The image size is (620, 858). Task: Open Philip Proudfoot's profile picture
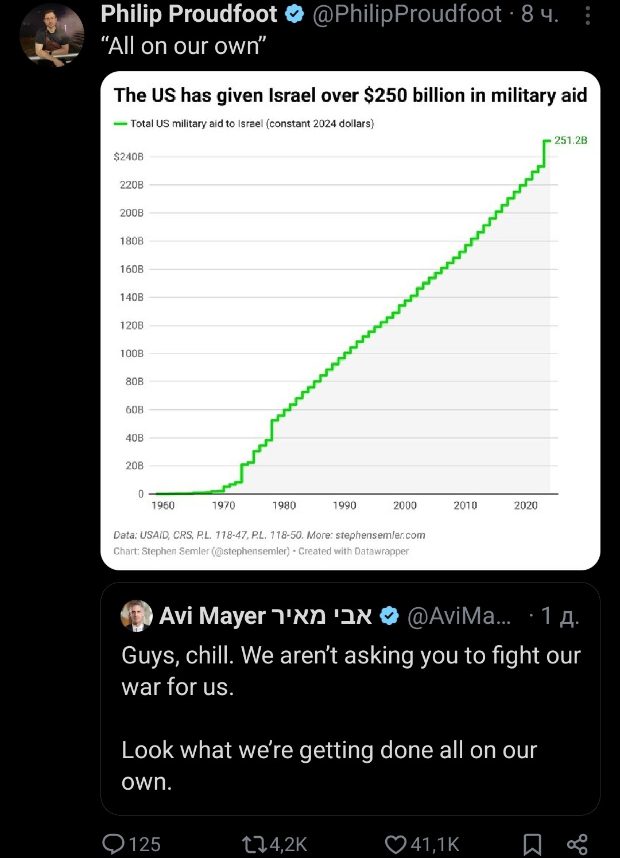(52, 34)
